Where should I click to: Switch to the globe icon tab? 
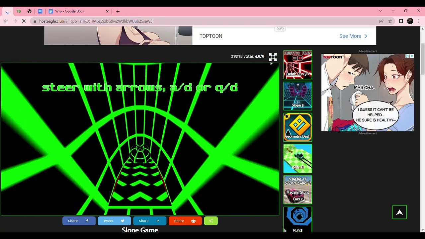[x=30, y=11]
